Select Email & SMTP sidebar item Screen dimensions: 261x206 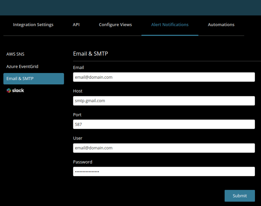point(34,79)
